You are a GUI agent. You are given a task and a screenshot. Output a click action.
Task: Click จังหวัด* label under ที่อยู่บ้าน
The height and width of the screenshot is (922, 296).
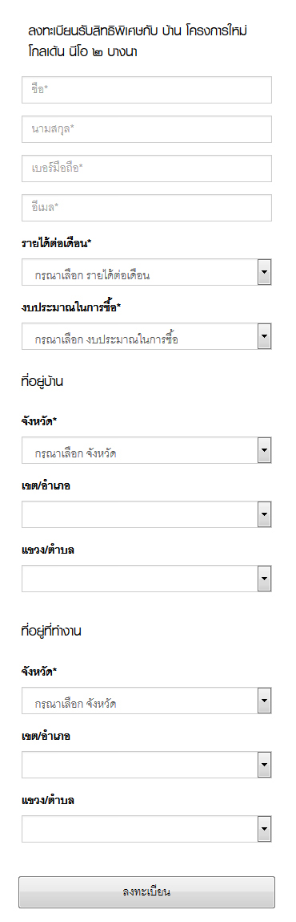39,421
